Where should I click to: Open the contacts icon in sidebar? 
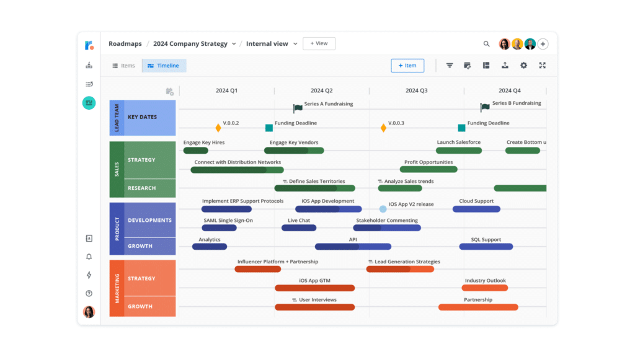click(89, 239)
